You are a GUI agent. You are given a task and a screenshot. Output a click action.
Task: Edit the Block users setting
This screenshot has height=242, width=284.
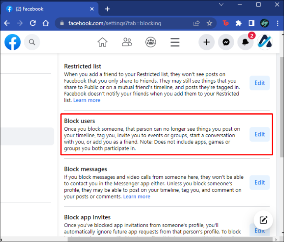(260, 134)
